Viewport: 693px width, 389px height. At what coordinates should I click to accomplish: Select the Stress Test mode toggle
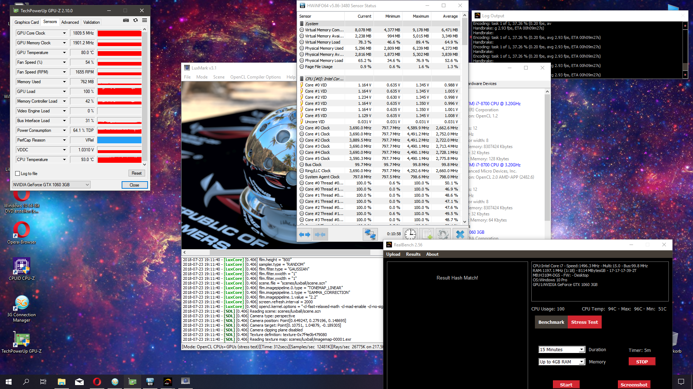584,322
